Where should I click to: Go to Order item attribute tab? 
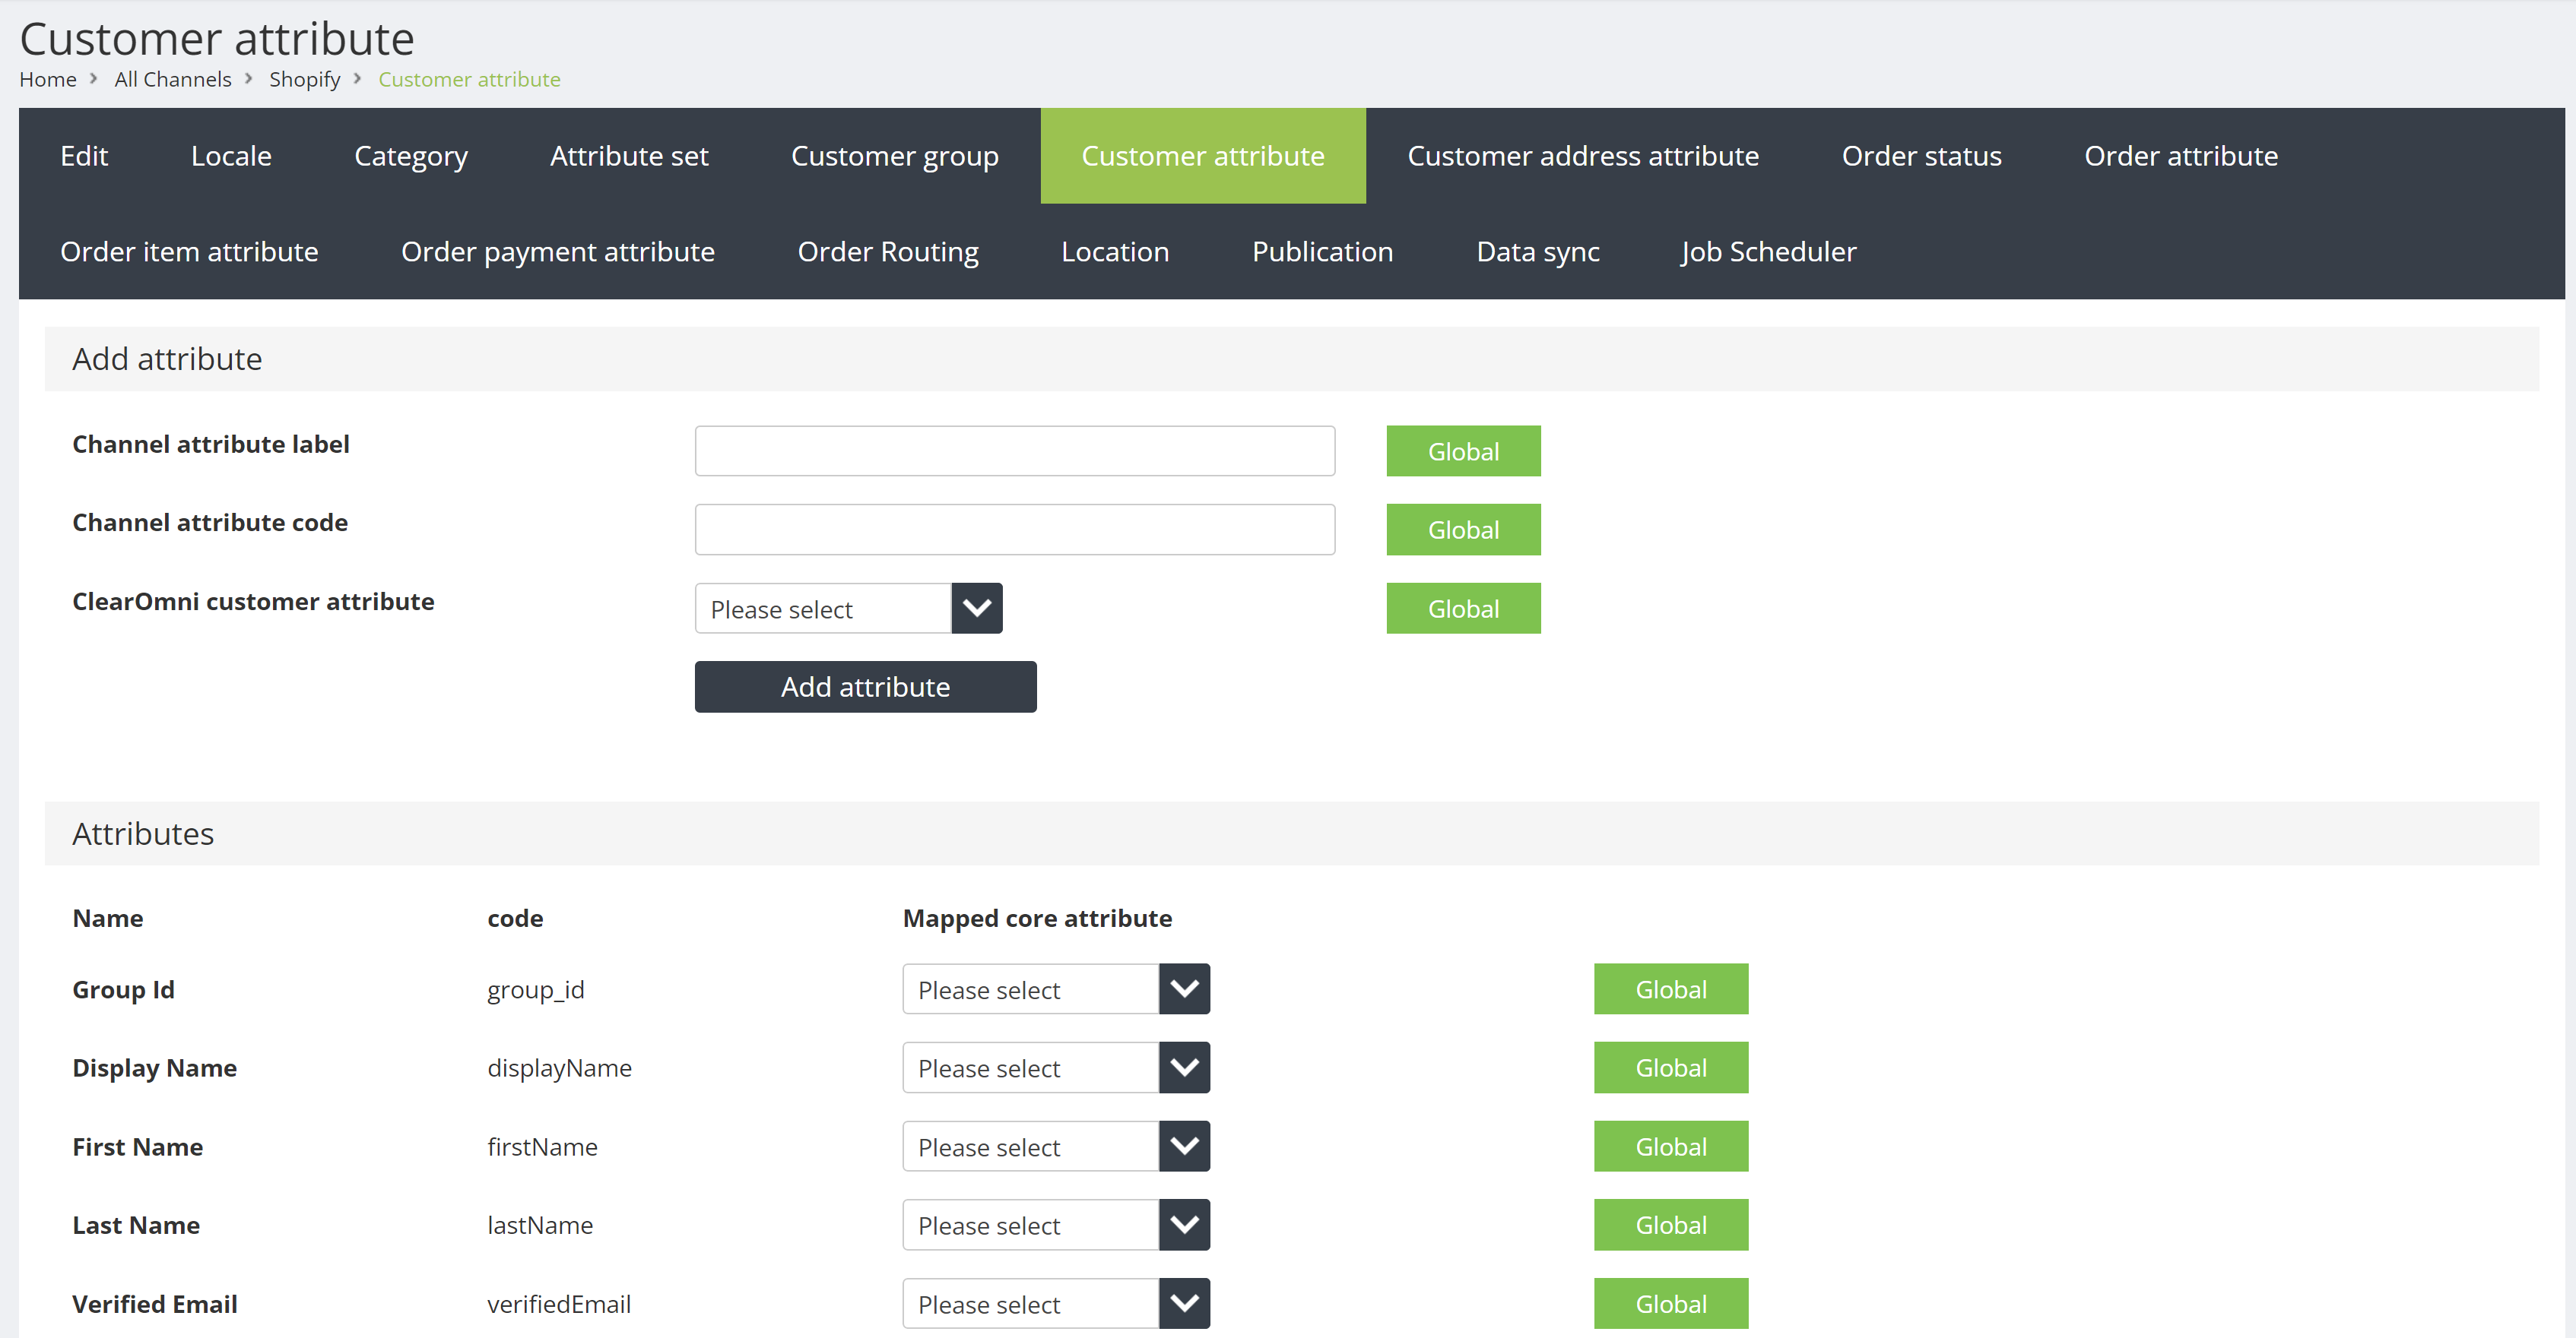click(x=189, y=251)
